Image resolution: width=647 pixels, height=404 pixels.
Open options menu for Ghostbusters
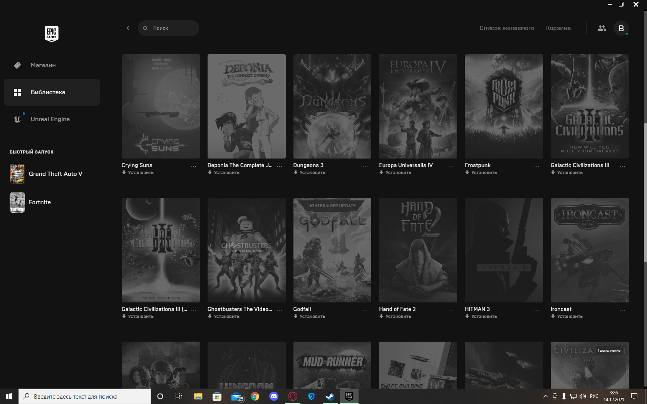tap(280, 310)
